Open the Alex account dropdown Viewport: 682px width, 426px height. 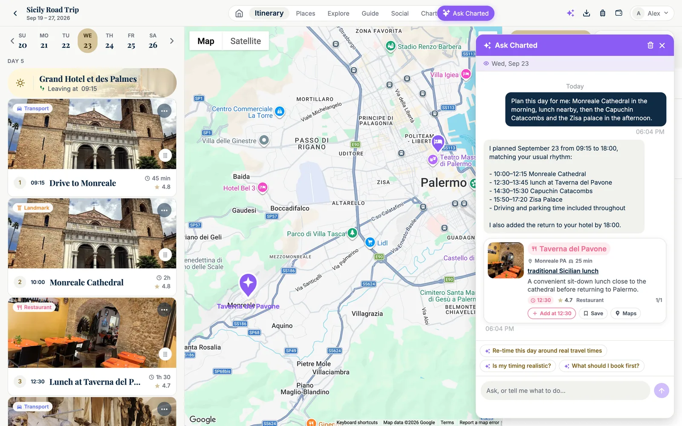[652, 13]
